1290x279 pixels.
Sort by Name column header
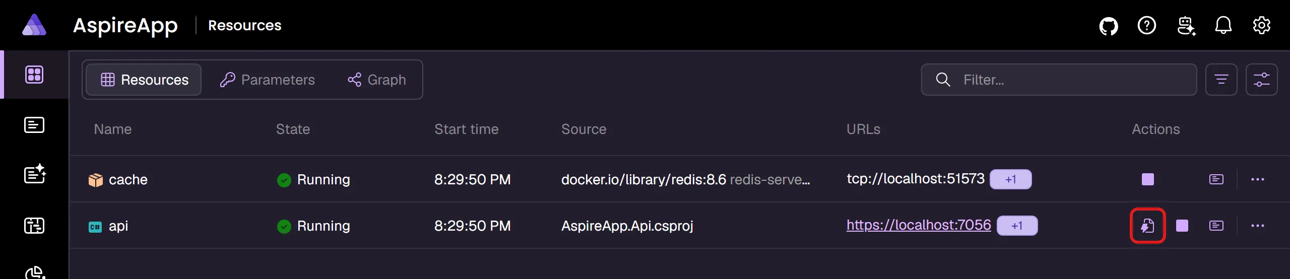pyautogui.click(x=113, y=129)
